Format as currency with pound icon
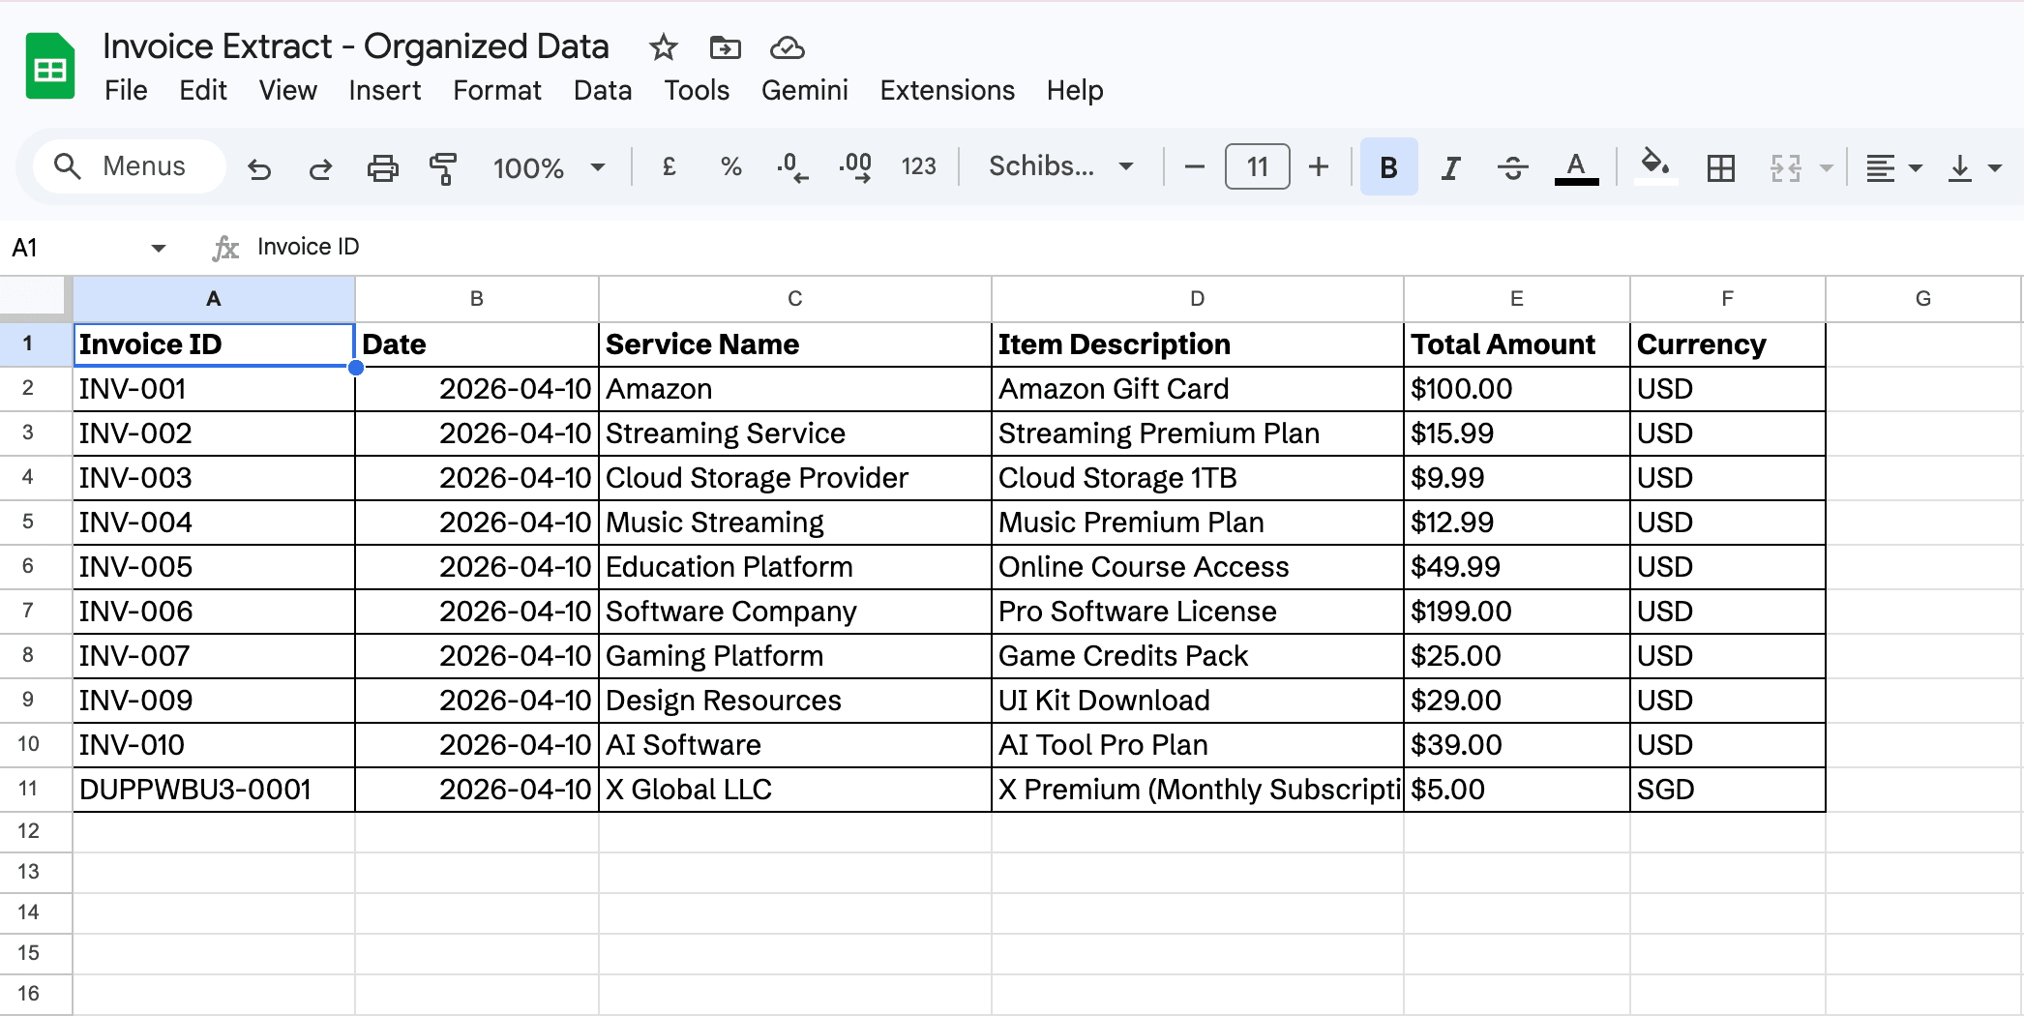2024x1016 pixels. click(x=669, y=167)
